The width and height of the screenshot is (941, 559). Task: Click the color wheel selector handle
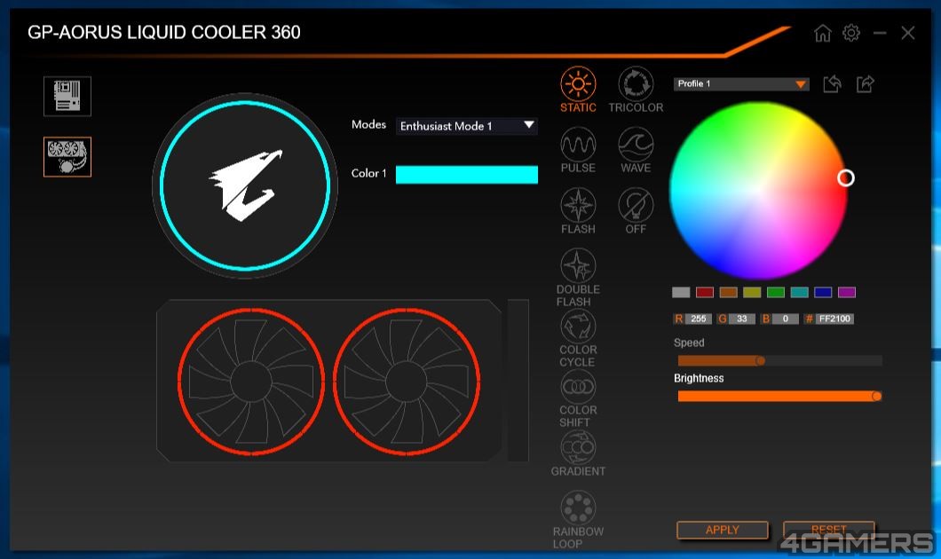pyautogui.click(x=846, y=177)
